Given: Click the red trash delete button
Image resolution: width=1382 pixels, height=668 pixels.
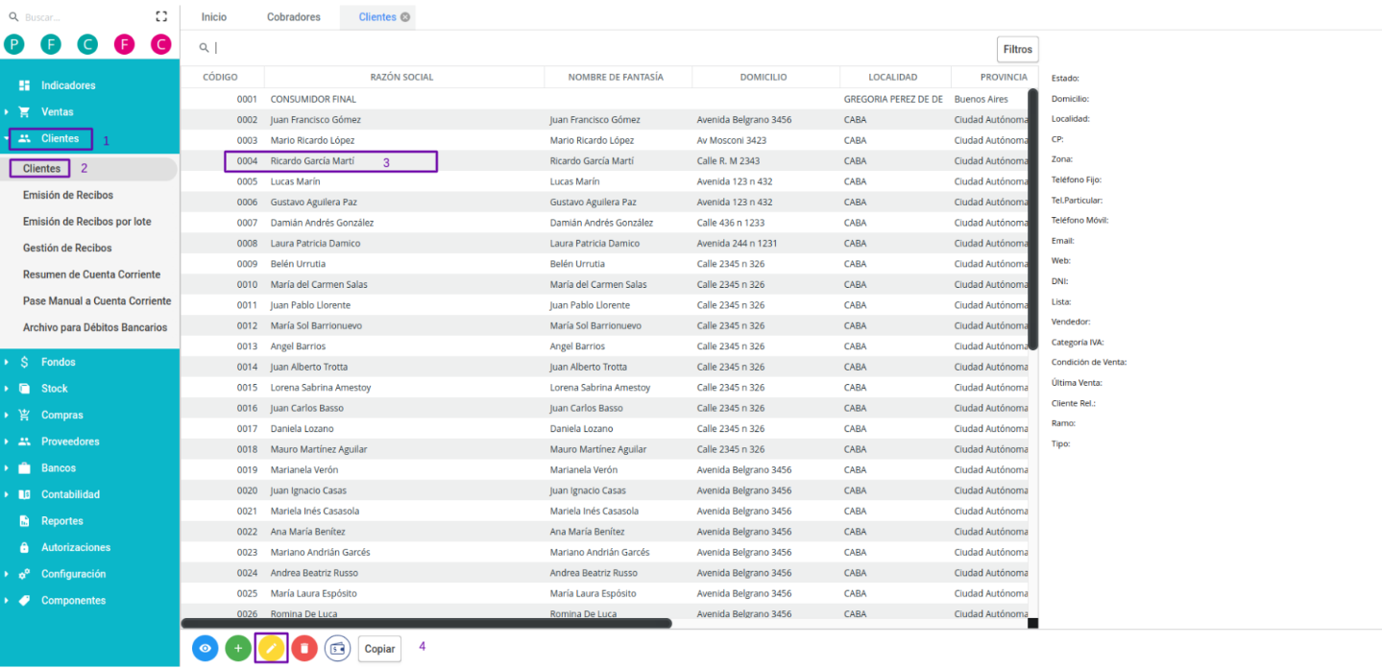Looking at the screenshot, I should [x=304, y=649].
